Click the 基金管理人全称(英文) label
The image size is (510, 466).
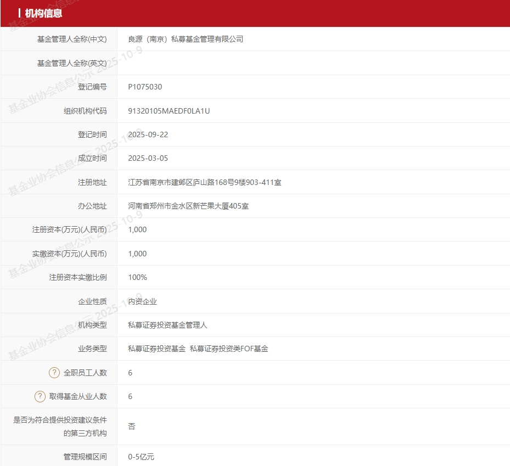[72, 63]
